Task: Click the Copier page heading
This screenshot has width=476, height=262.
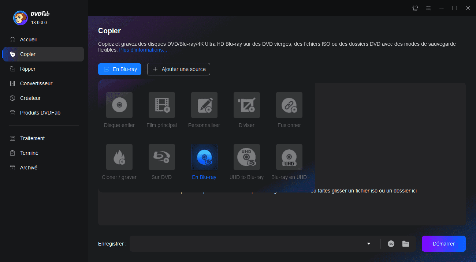Action: (x=109, y=31)
